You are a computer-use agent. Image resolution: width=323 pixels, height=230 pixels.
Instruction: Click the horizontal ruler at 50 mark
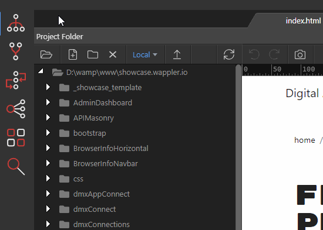[277, 69]
